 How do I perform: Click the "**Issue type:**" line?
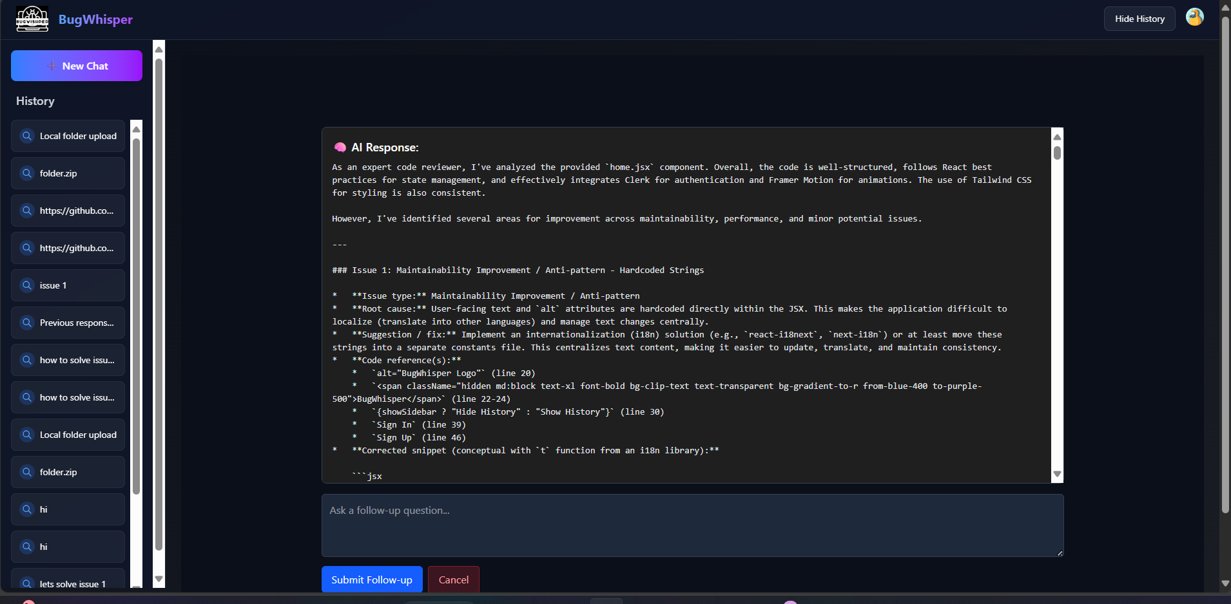pyautogui.click(x=486, y=296)
